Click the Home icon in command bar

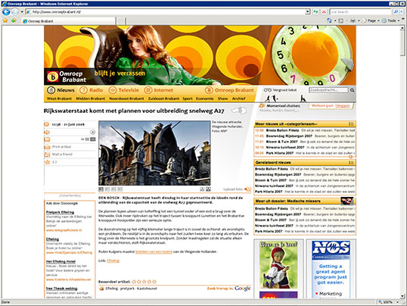pyautogui.click(x=329, y=20)
